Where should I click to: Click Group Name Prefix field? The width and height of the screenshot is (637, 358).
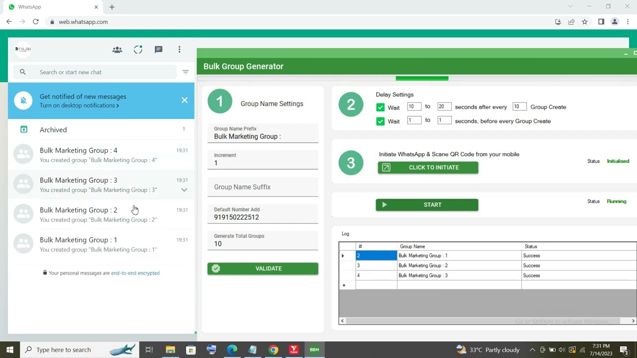coord(263,133)
